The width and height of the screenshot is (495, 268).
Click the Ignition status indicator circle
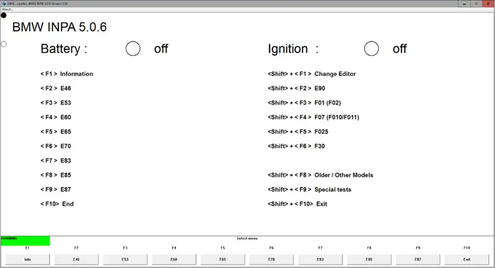[371, 48]
